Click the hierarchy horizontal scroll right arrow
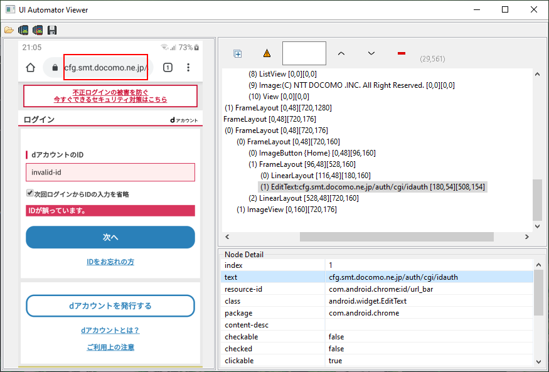The height and width of the screenshot is (372, 549). tap(527, 237)
